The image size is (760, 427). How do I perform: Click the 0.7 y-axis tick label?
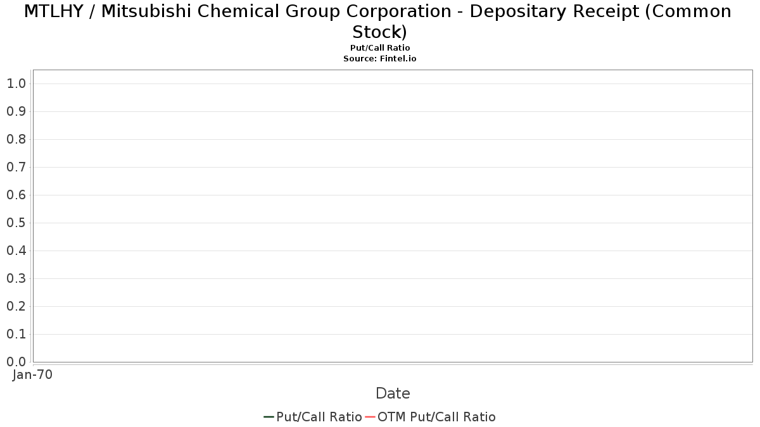(x=16, y=167)
